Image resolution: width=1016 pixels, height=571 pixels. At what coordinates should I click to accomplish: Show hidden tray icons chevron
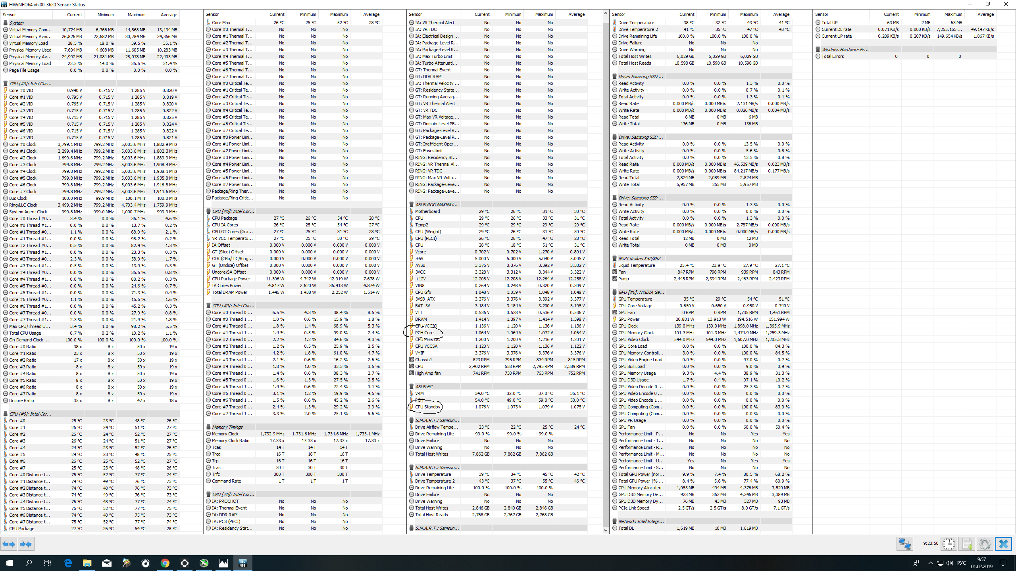click(931, 563)
